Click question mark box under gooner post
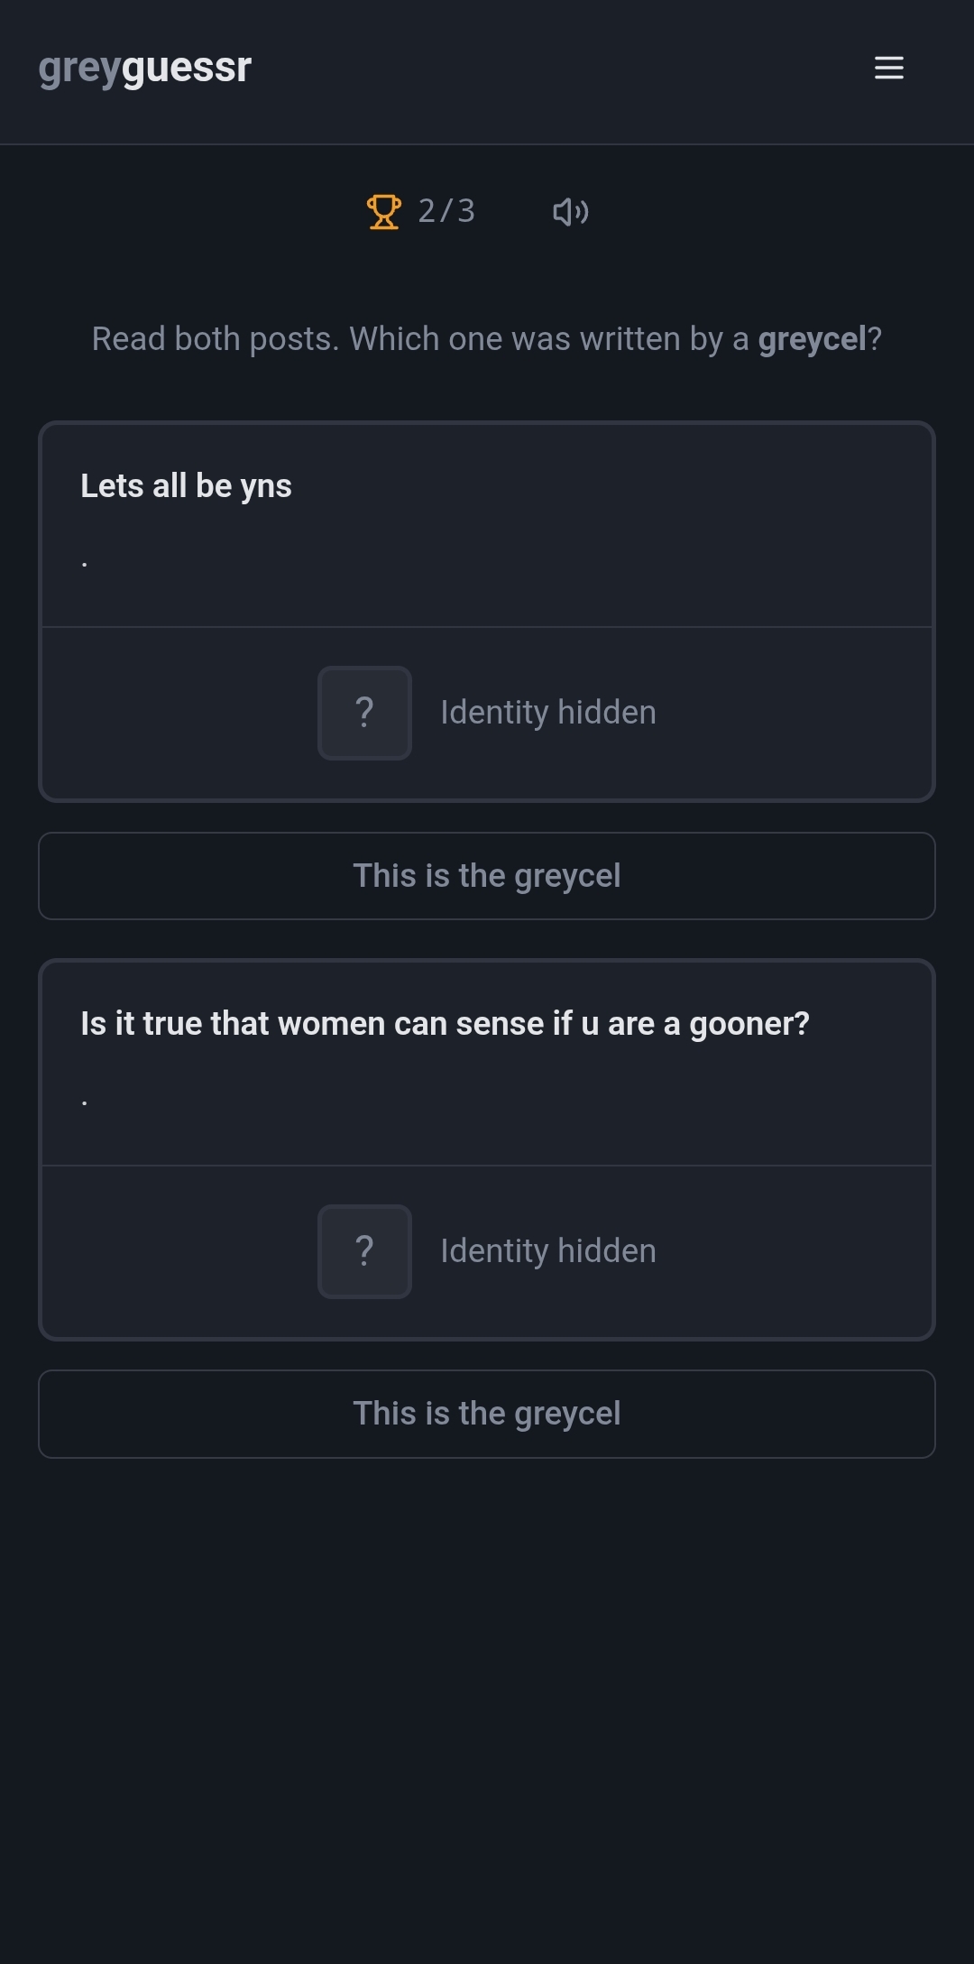 coord(364,1251)
